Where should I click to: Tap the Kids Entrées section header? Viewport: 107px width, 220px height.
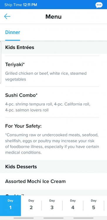tap(53, 47)
